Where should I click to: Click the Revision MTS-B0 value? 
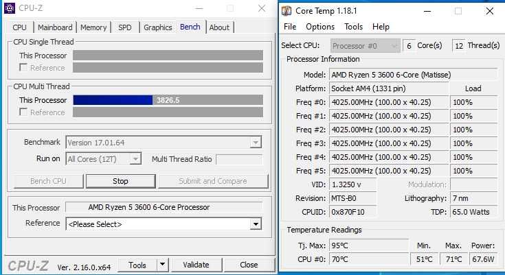tap(353, 198)
